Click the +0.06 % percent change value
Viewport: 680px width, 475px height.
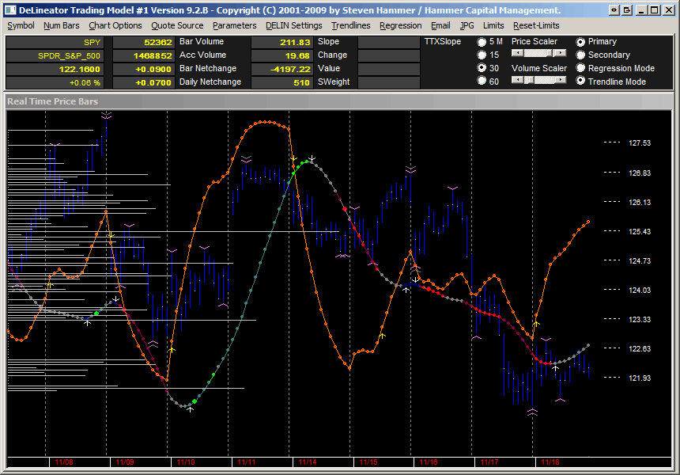coord(55,82)
